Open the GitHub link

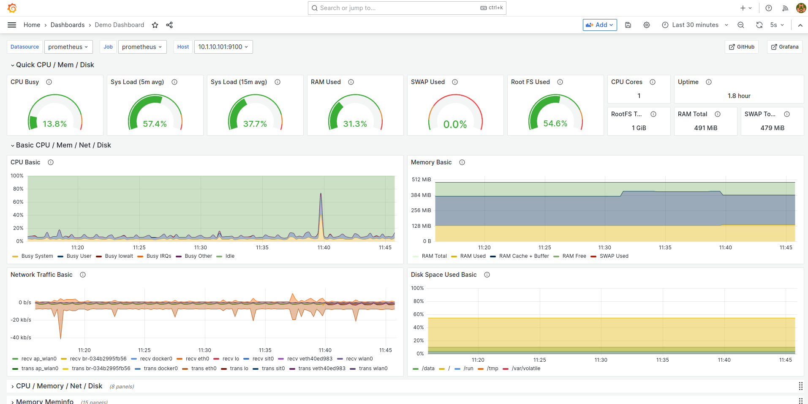tap(742, 47)
